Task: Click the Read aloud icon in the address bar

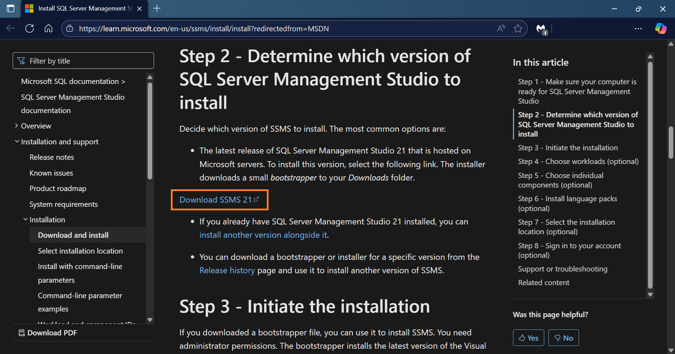Action: pyautogui.click(x=501, y=28)
